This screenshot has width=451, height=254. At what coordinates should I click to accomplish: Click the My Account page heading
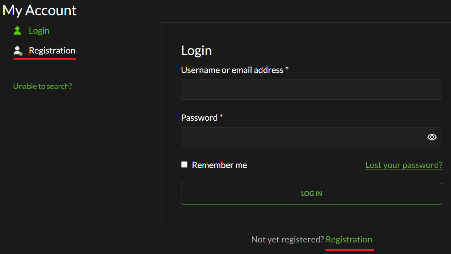(39, 10)
